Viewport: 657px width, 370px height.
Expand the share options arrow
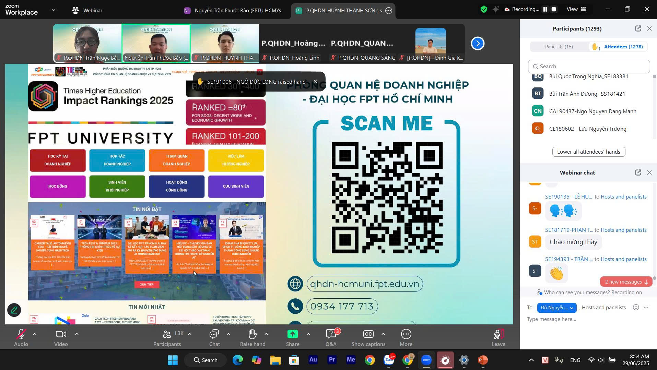tap(308, 334)
